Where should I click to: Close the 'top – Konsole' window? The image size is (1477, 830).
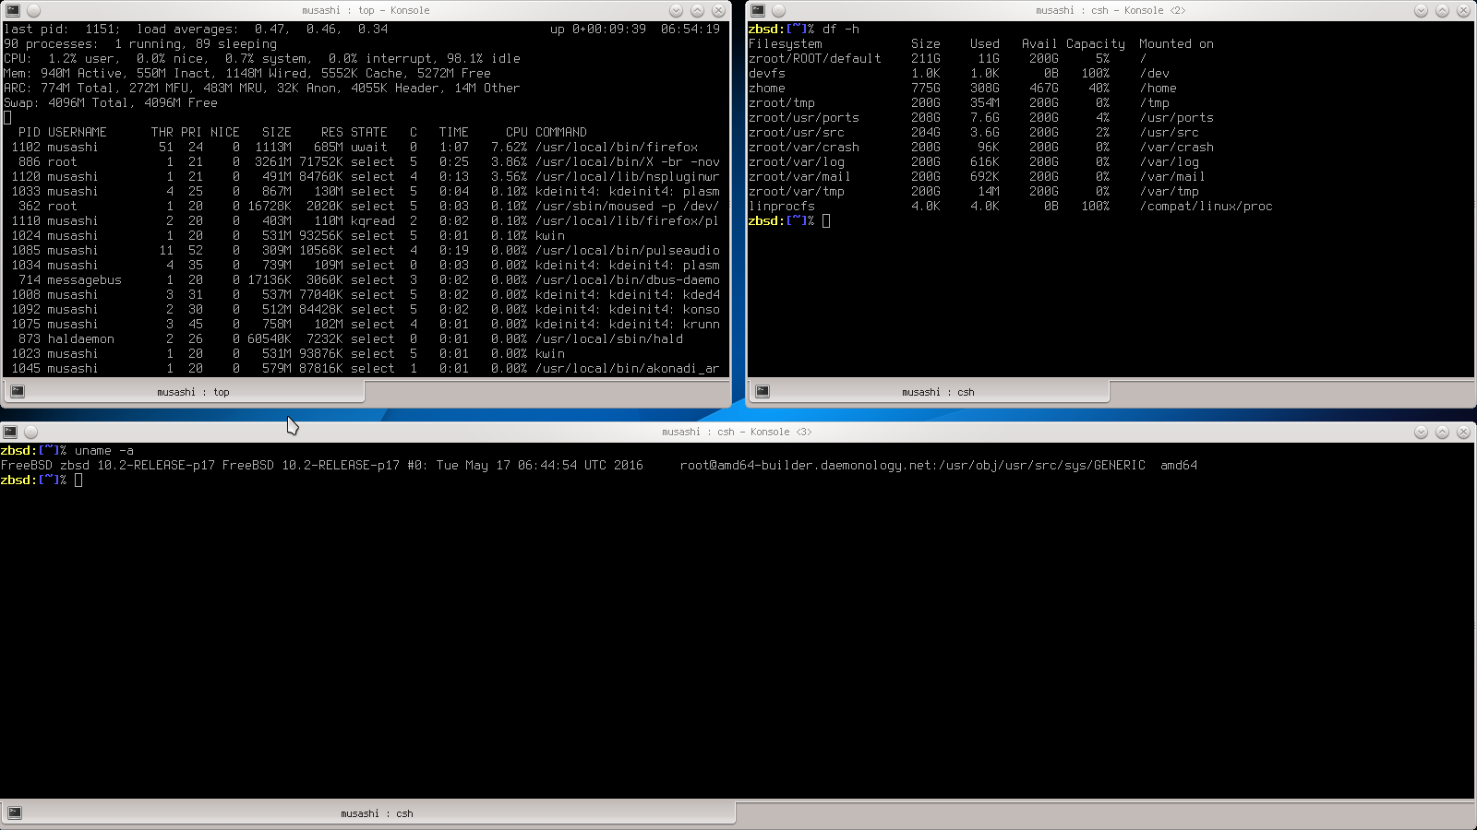[718, 10]
